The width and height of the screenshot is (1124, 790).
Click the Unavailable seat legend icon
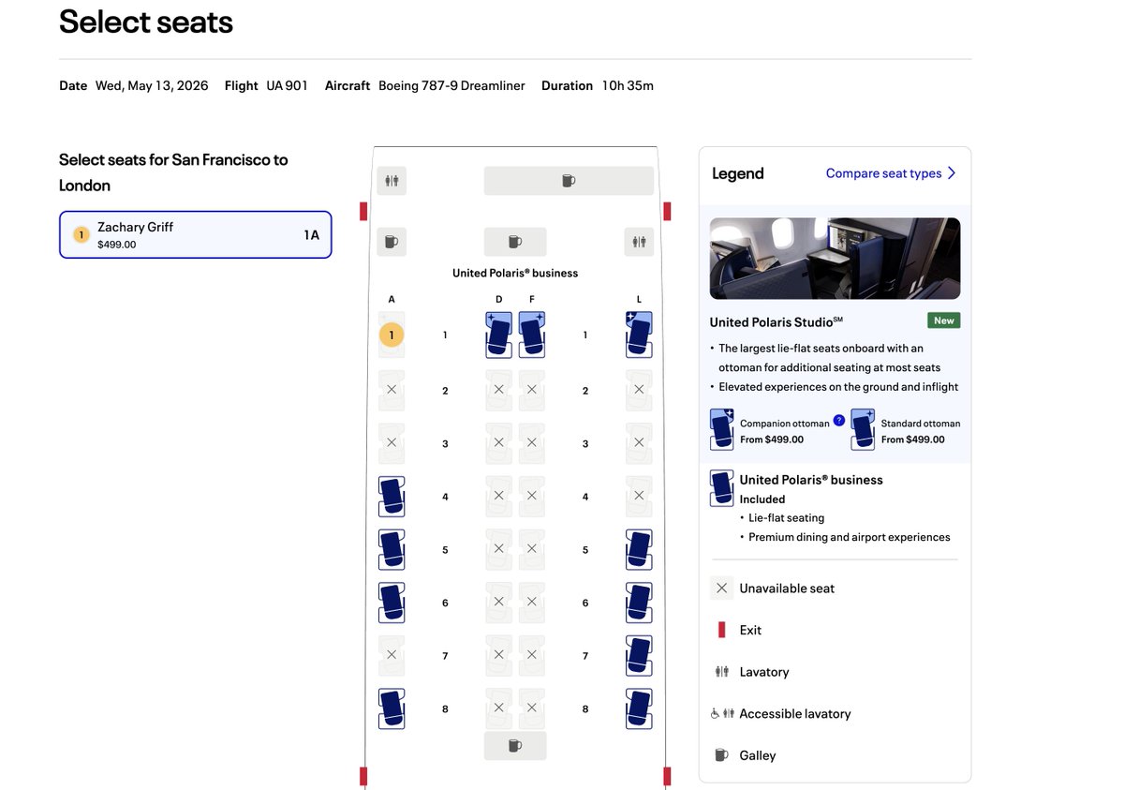(721, 589)
